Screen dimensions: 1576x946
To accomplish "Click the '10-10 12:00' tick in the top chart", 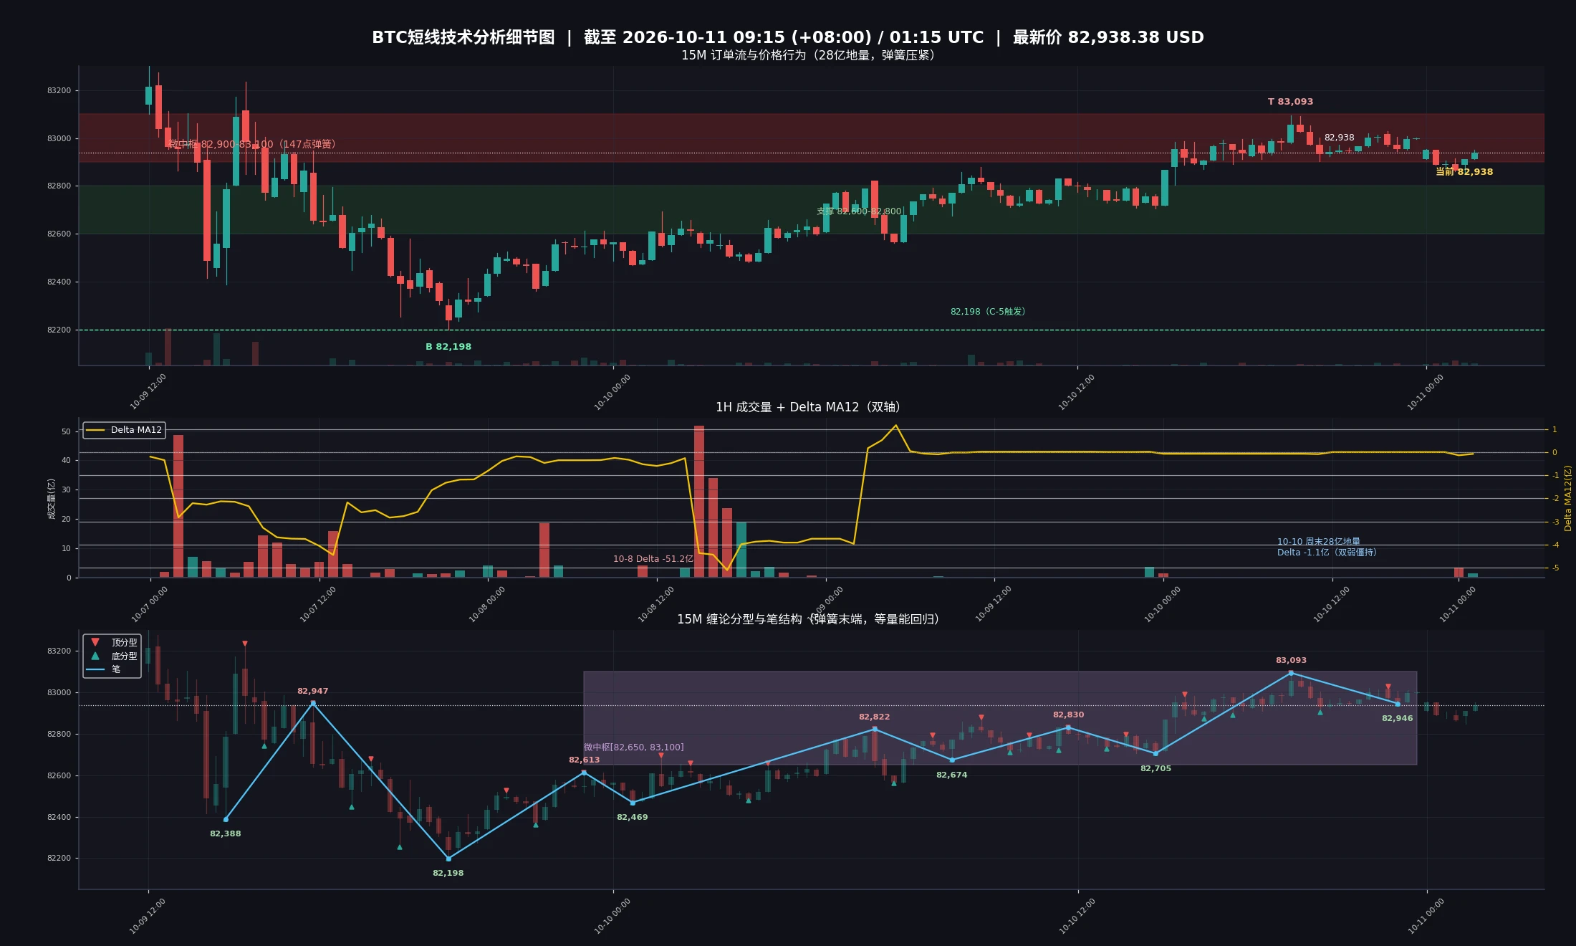I will 1076,393.
